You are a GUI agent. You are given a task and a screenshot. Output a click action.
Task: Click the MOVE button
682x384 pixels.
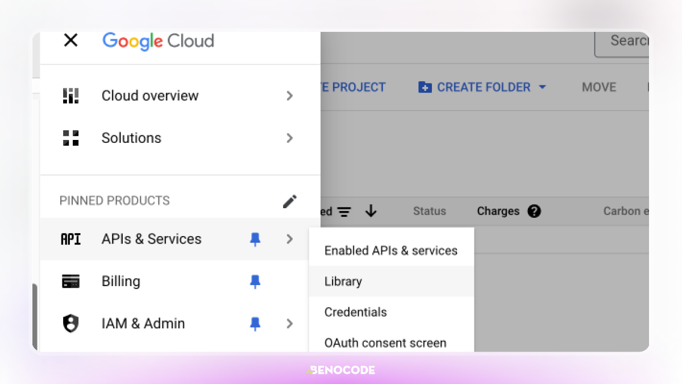pyautogui.click(x=599, y=87)
